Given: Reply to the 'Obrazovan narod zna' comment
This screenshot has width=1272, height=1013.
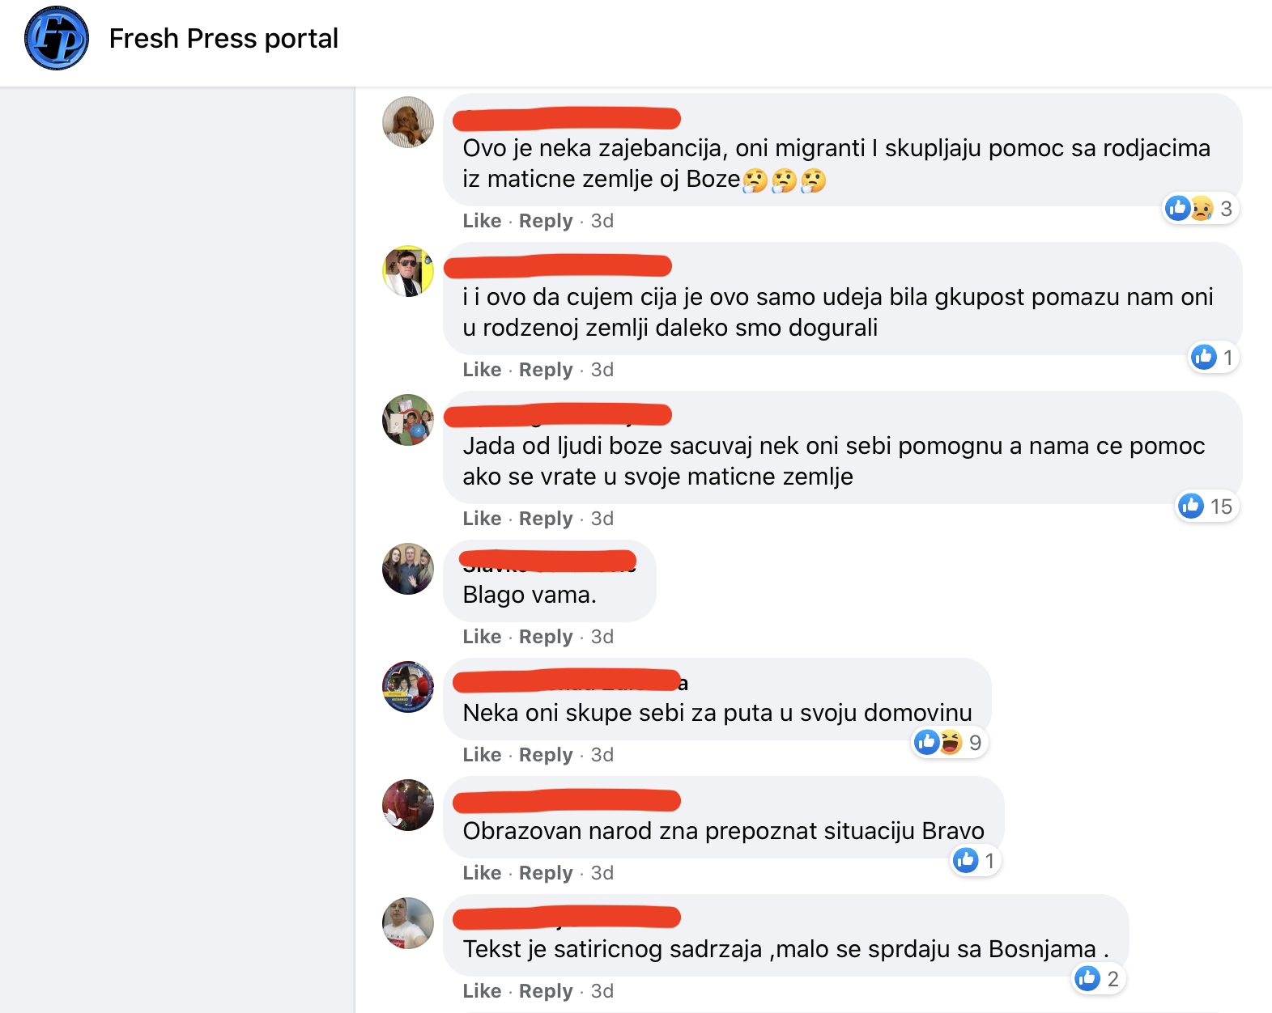Looking at the screenshot, I should tap(546, 873).
